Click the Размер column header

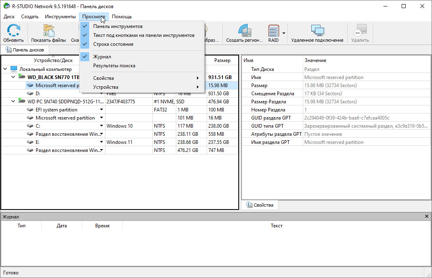(x=222, y=60)
